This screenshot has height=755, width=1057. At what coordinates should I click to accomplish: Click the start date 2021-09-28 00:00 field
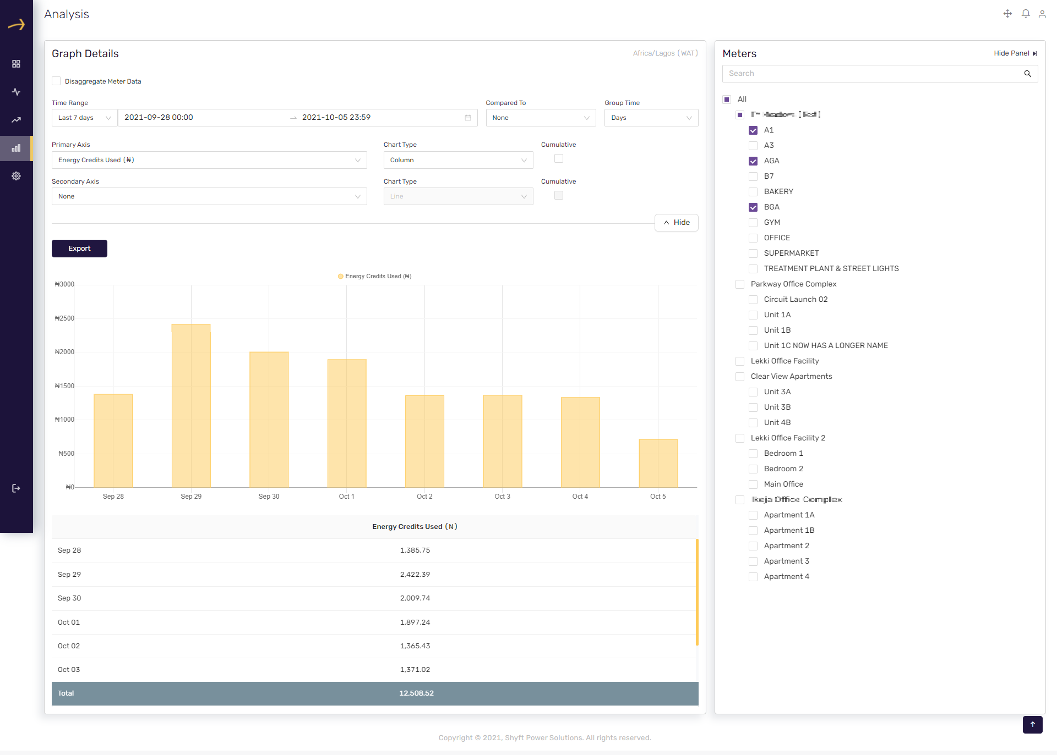click(x=204, y=118)
